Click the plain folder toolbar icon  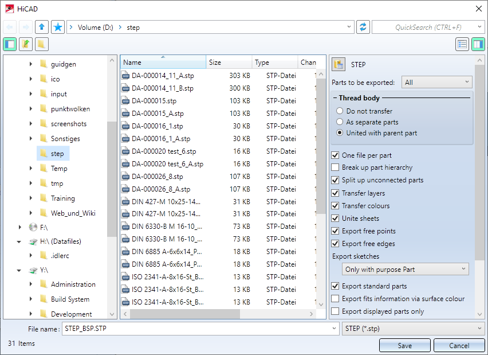point(42,44)
